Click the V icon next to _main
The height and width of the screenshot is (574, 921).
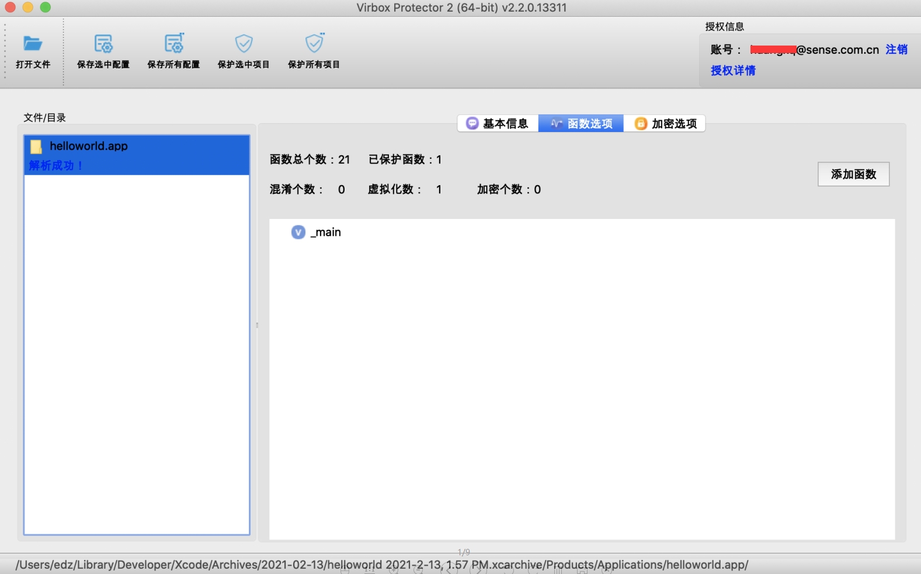[298, 232]
